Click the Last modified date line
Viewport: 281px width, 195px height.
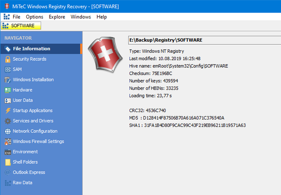[165, 58]
